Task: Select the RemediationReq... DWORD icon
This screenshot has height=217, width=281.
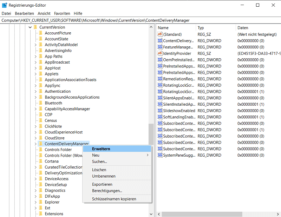Action: pos(160,79)
